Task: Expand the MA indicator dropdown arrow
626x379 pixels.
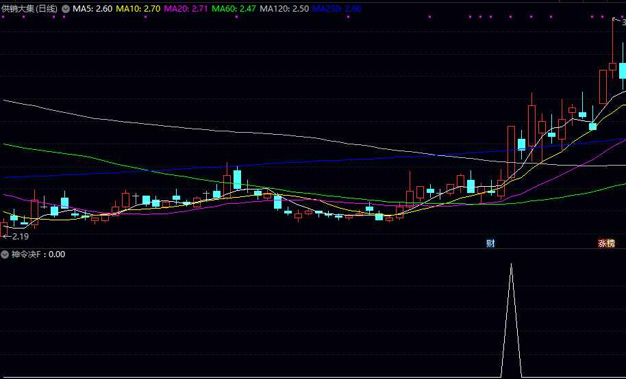Action: (66, 9)
